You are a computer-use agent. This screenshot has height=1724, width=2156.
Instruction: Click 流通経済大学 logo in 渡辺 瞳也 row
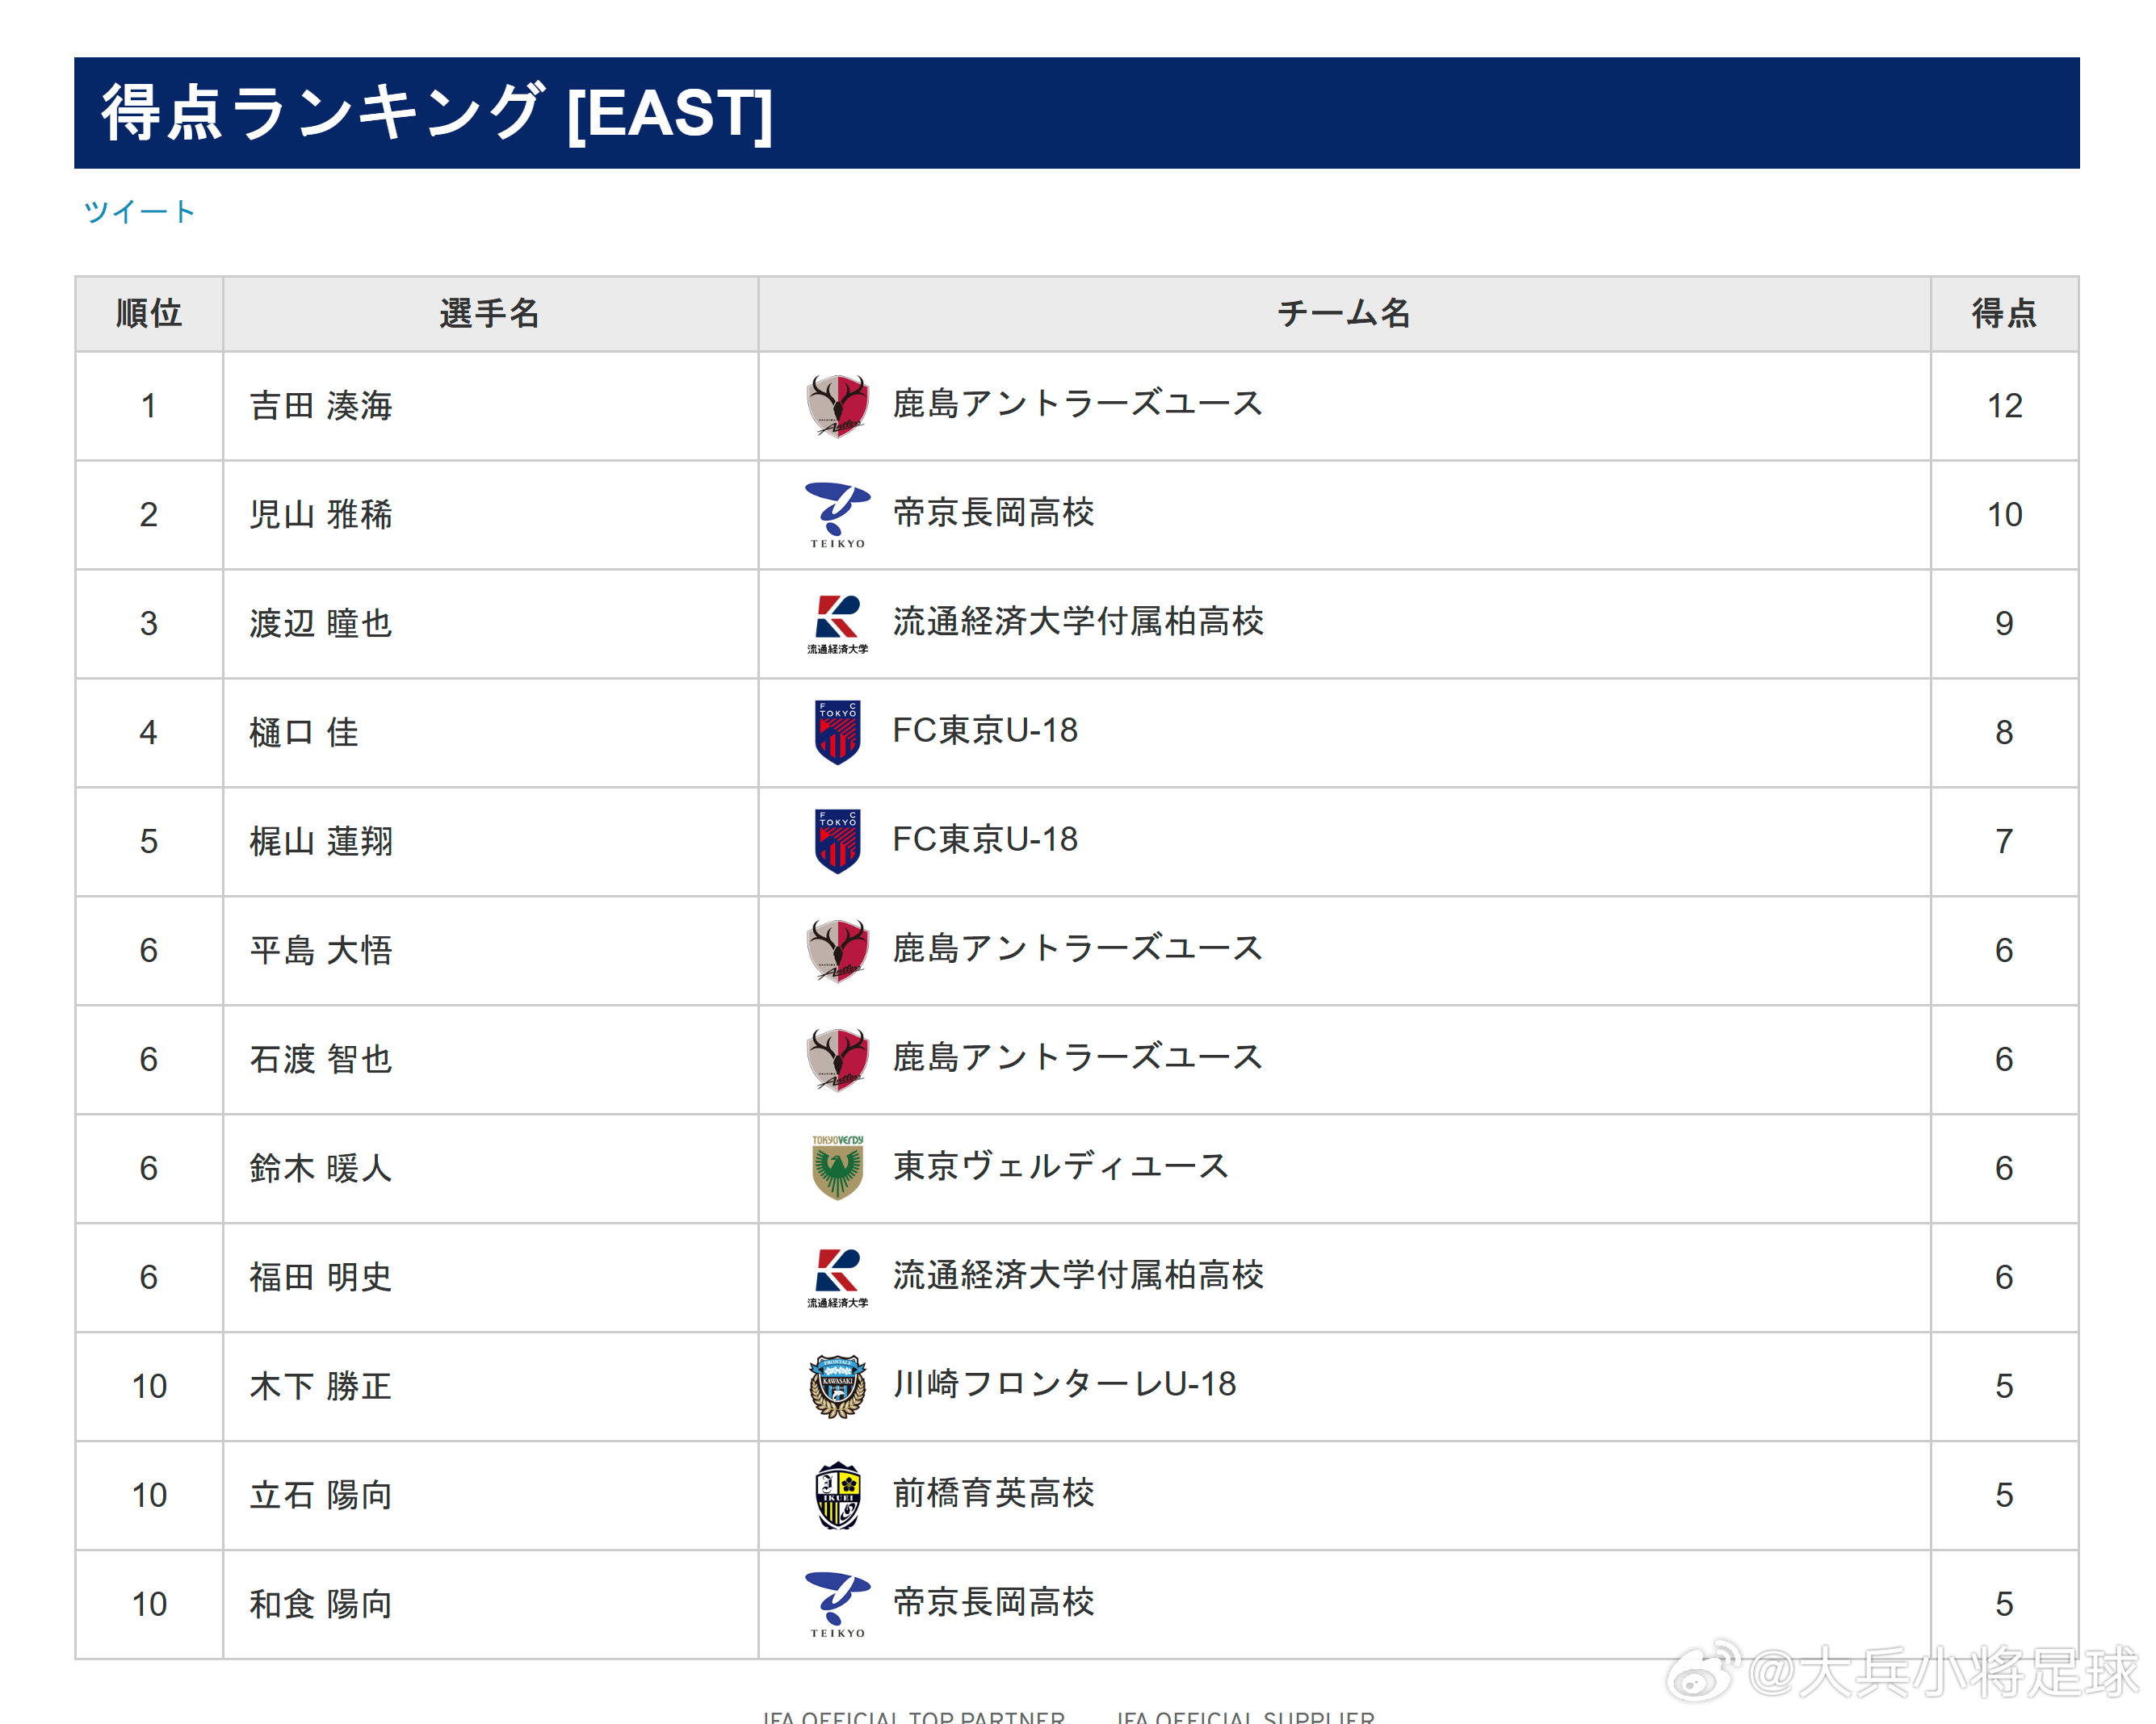pyautogui.click(x=837, y=624)
